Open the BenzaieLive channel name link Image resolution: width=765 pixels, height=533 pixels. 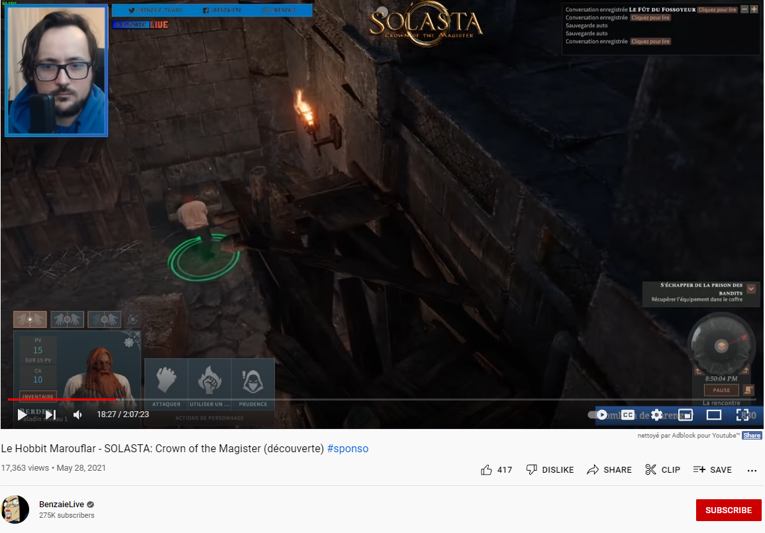pyautogui.click(x=62, y=505)
